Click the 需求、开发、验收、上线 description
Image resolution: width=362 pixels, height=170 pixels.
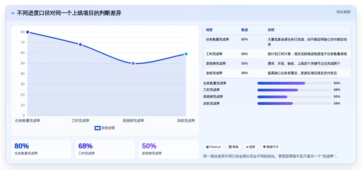[304, 64]
